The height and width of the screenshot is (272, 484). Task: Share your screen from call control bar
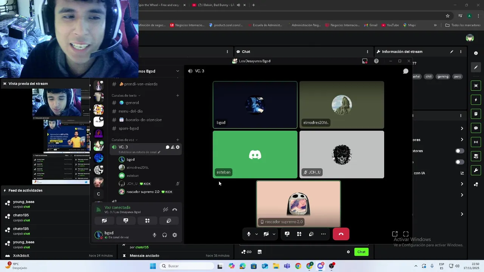287,234
